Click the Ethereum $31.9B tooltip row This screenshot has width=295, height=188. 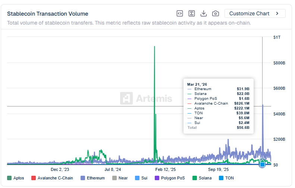[218, 89]
